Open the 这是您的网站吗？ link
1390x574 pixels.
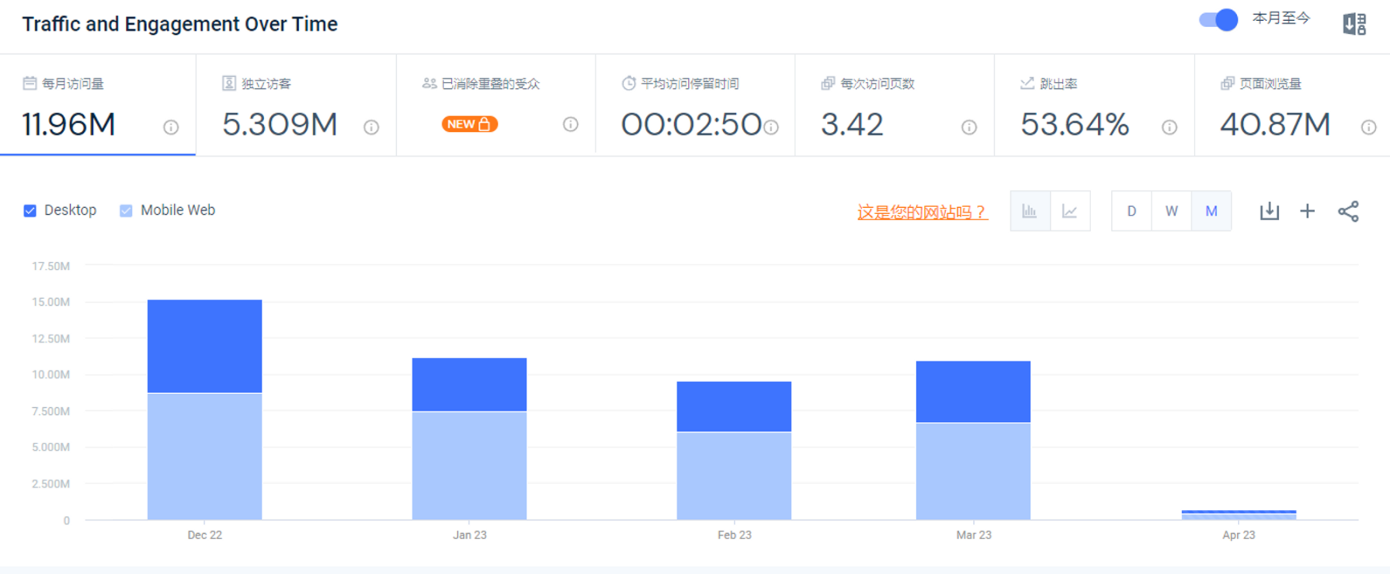point(922,212)
